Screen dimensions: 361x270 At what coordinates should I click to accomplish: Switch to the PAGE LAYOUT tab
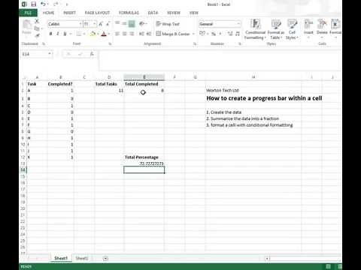(x=97, y=13)
